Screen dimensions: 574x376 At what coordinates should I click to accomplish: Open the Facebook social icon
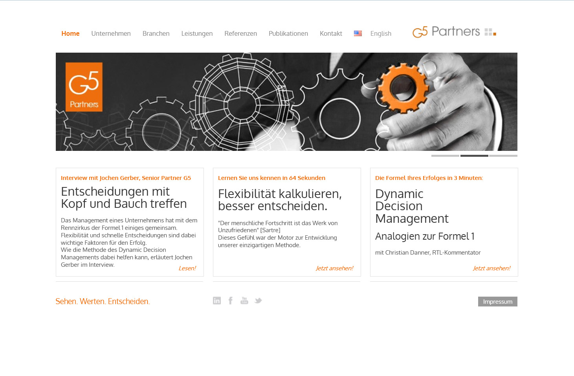(x=231, y=301)
